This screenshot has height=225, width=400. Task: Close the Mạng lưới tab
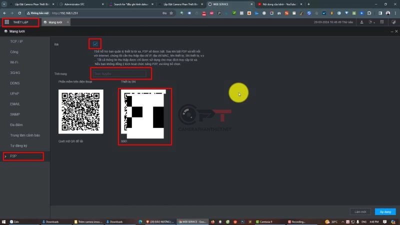(68, 22)
